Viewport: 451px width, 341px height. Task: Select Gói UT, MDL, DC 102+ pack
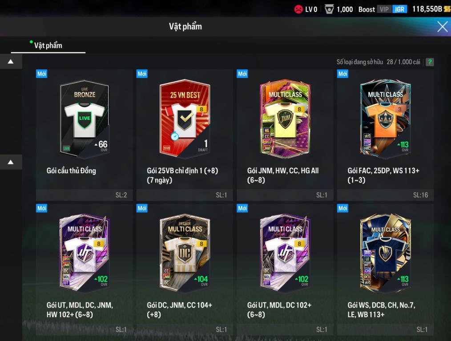click(x=285, y=269)
